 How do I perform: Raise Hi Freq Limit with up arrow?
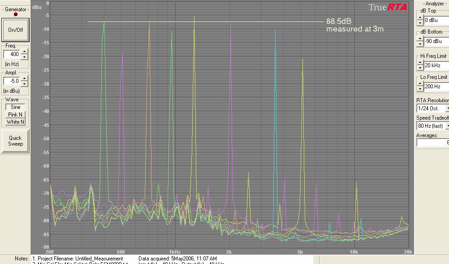pyautogui.click(x=420, y=63)
